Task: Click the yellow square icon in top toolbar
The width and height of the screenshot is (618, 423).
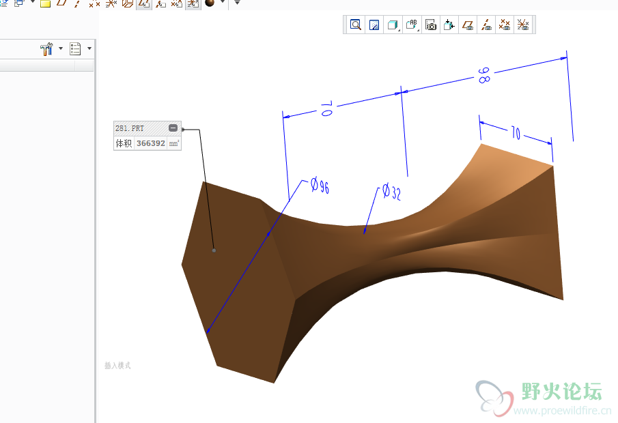Action: point(45,3)
